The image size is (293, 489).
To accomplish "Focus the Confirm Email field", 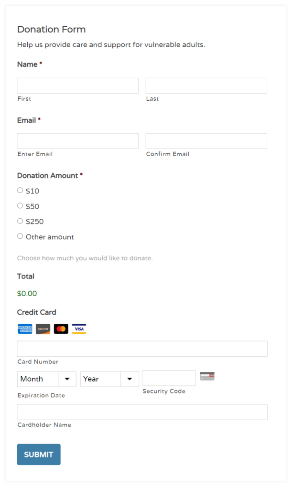I will tap(206, 140).
